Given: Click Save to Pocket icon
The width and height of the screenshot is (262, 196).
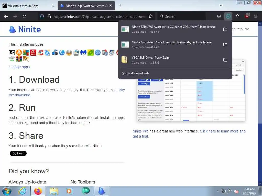Looking at the screenshot, I should tap(219, 16).
